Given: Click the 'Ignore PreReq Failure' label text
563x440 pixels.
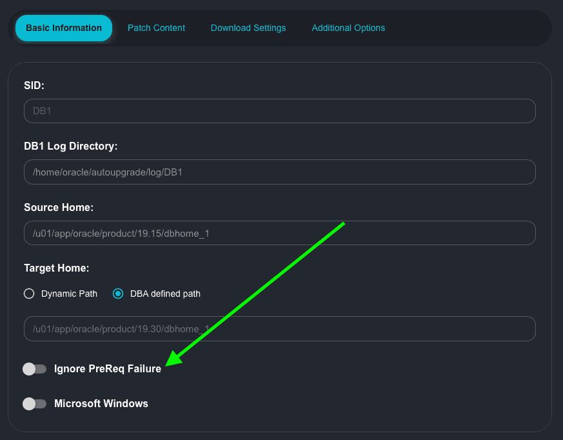Looking at the screenshot, I should point(108,369).
